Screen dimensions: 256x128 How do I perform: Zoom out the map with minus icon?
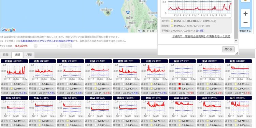click(x=245, y=22)
